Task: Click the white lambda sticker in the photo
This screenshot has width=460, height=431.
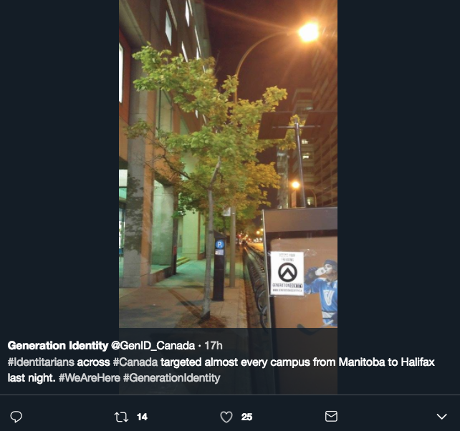Action: (x=287, y=273)
